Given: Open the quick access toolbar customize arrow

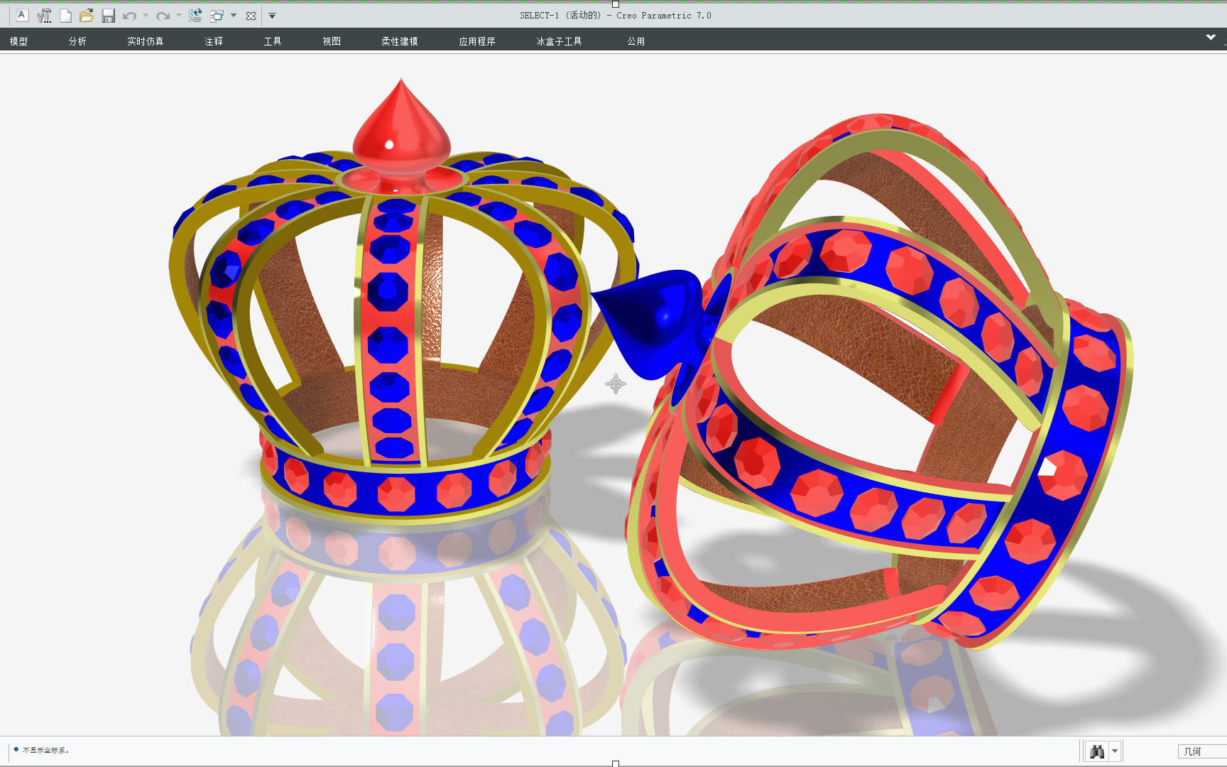Looking at the screenshot, I should coord(272,16).
